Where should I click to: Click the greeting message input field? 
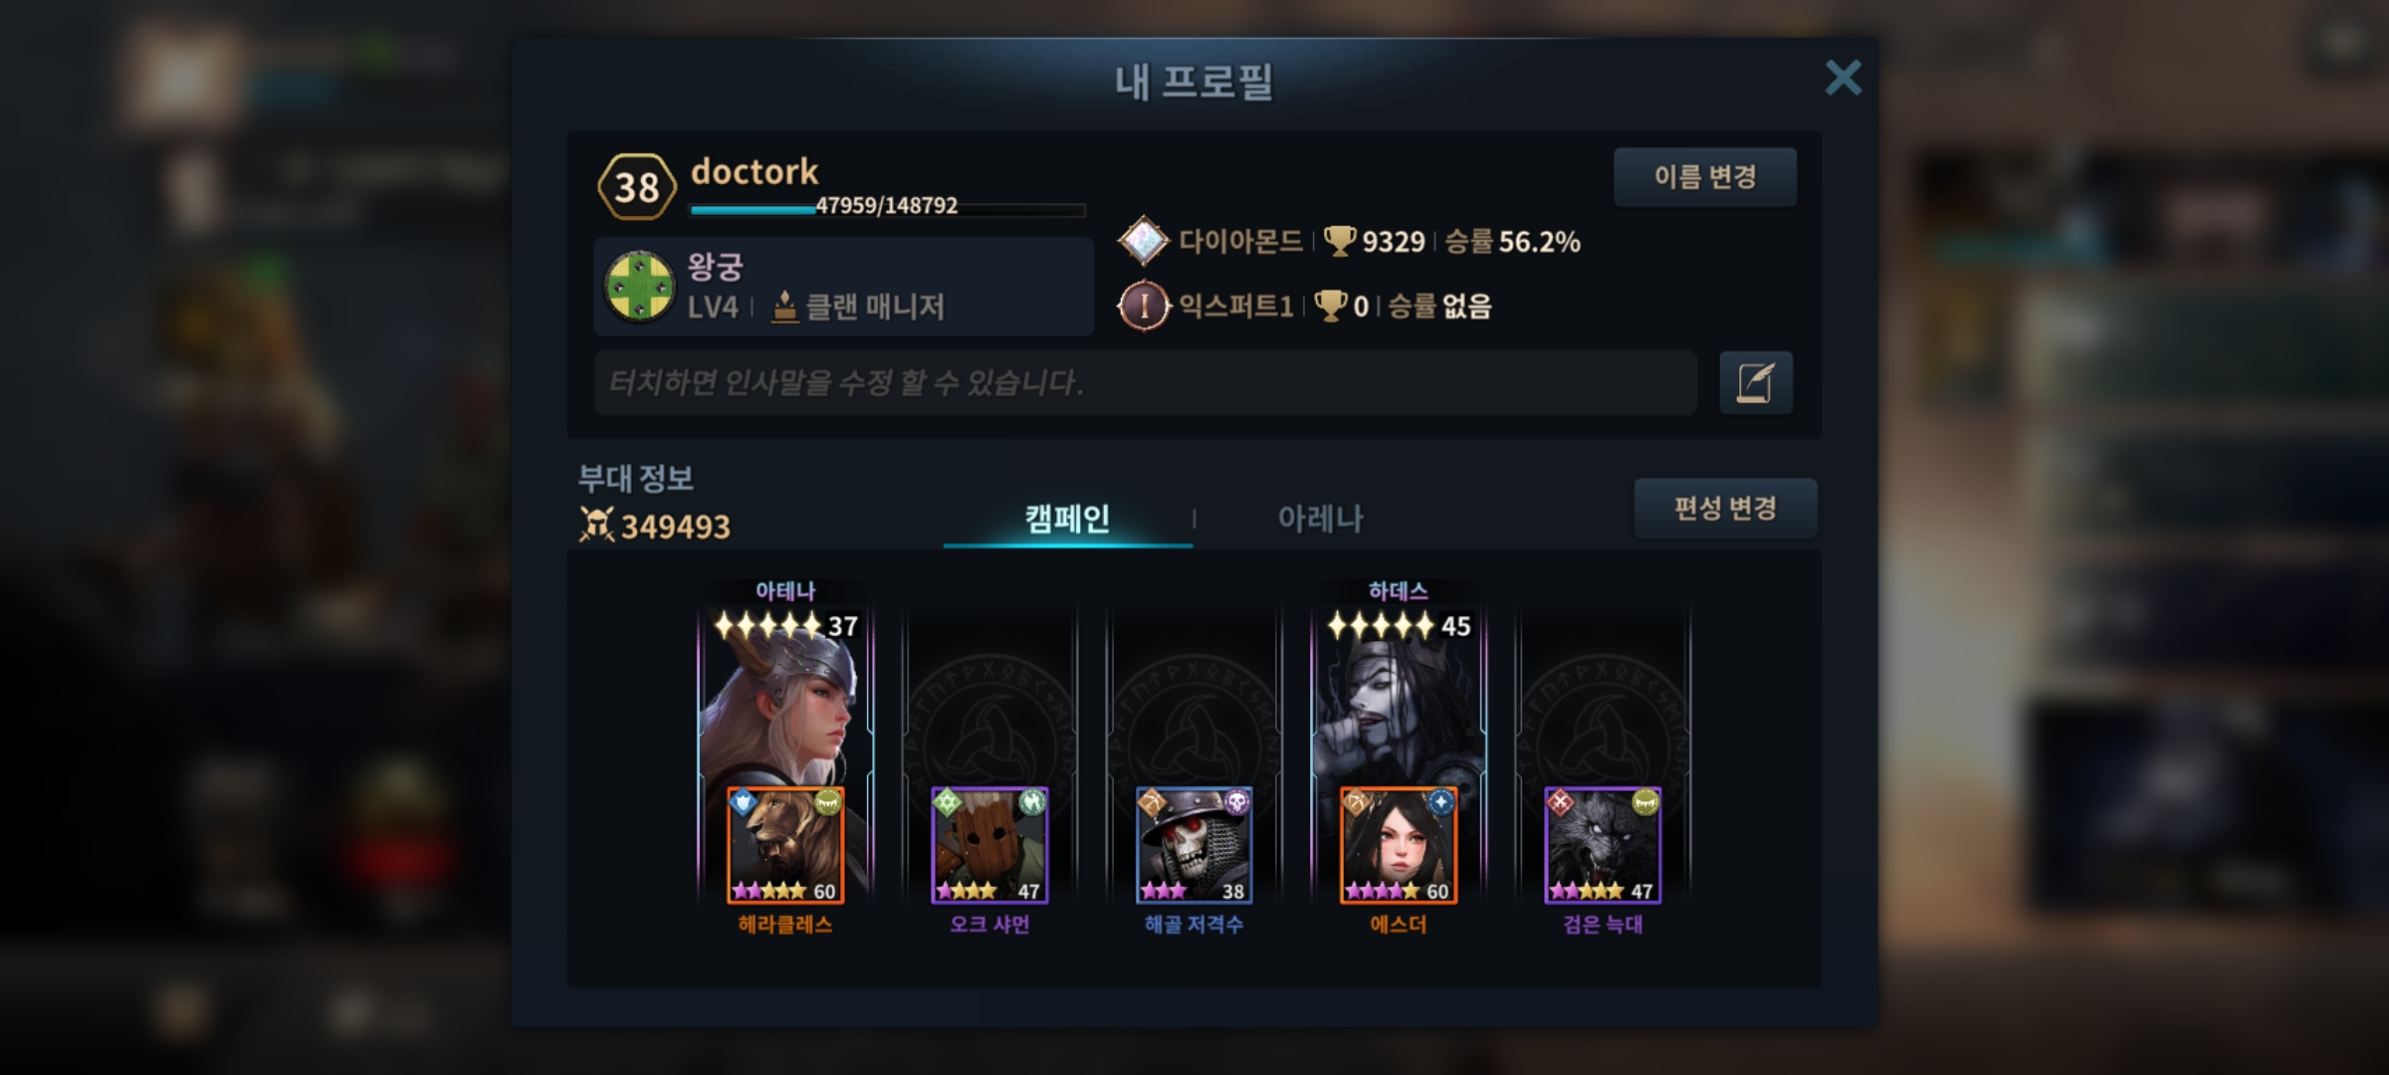pos(1146,382)
